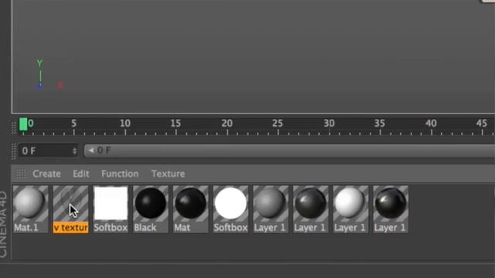The image size is (495, 278).
Task: Select the square white Softbox material
Action: 111,209
